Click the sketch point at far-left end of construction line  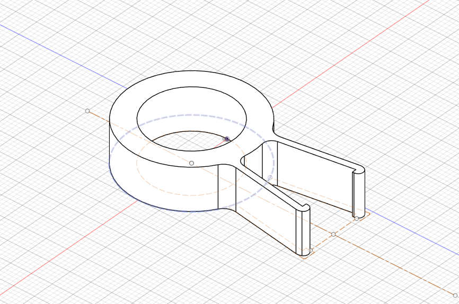pos(87,111)
